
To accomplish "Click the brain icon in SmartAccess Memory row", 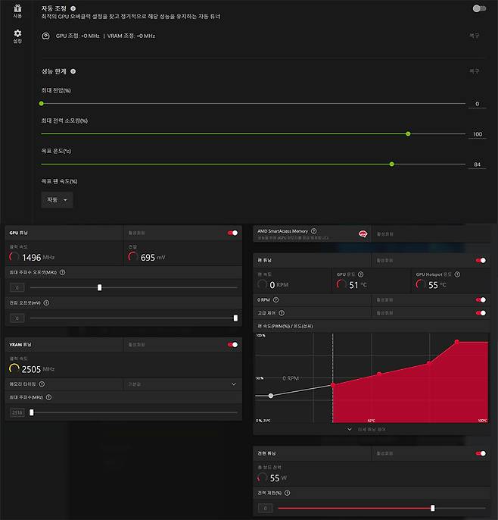I will 363,233.
